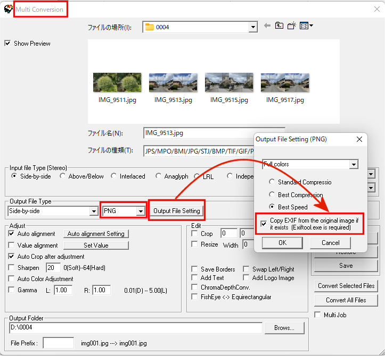Enable the Sharpen checkbox
The width and height of the screenshot is (385, 356).
pyautogui.click(x=11, y=267)
